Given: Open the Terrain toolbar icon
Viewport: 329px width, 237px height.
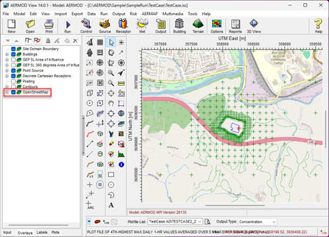Looking at the screenshot, I should pyautogui.click(x=198, y=26).
